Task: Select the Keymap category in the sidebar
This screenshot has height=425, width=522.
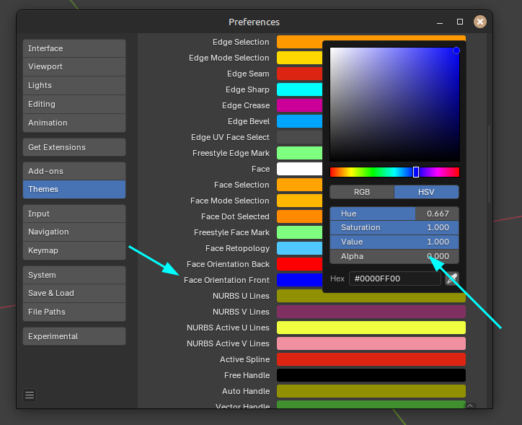Action: point(74,250)
